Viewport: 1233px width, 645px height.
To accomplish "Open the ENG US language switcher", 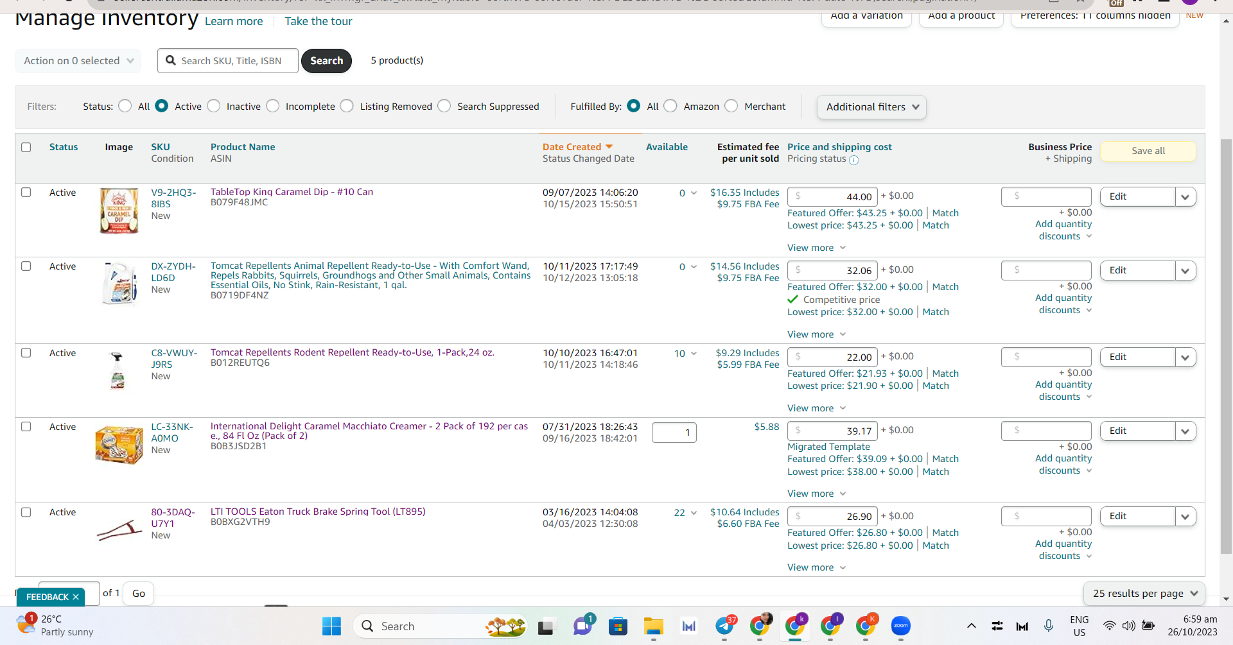I will pos(1080,626).
